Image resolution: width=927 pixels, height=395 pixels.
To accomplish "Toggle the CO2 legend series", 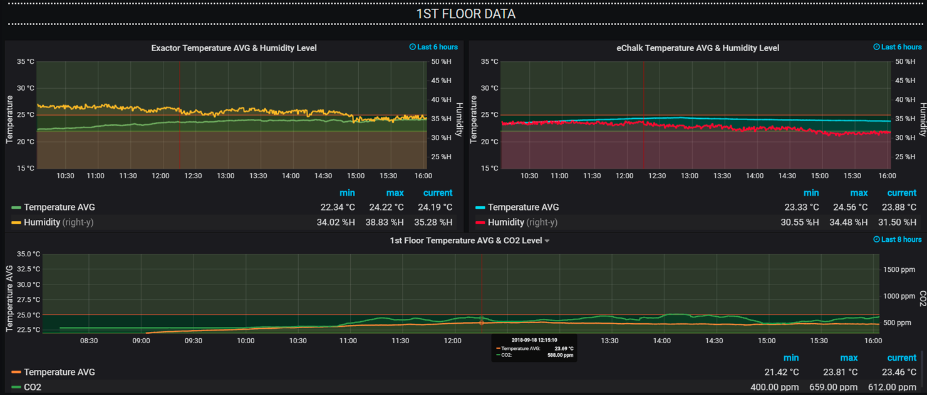I will [x=33, y=387].
